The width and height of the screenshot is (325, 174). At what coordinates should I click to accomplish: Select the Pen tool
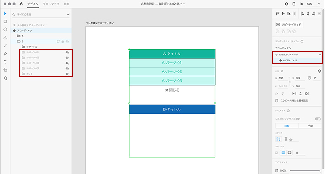tap(5, 54)
